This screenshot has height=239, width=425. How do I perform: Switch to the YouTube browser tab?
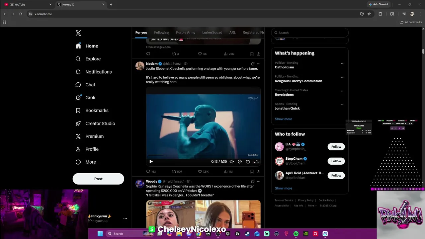28,4
